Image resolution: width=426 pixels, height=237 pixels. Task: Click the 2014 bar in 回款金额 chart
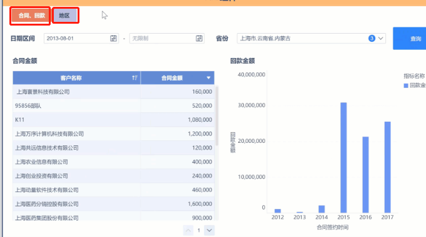point(322,209)
